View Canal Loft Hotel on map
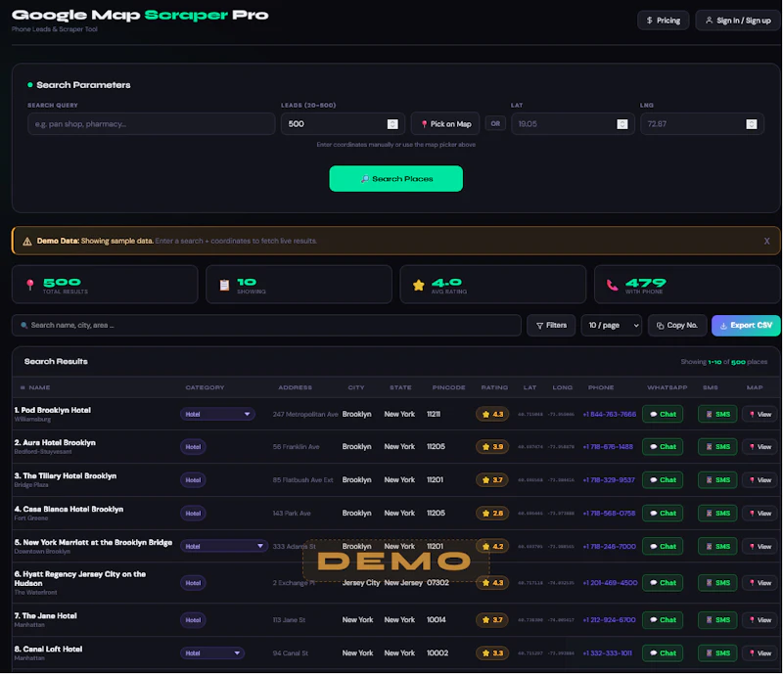This screenshot has width=783, height=674. (x=760, y=653)
